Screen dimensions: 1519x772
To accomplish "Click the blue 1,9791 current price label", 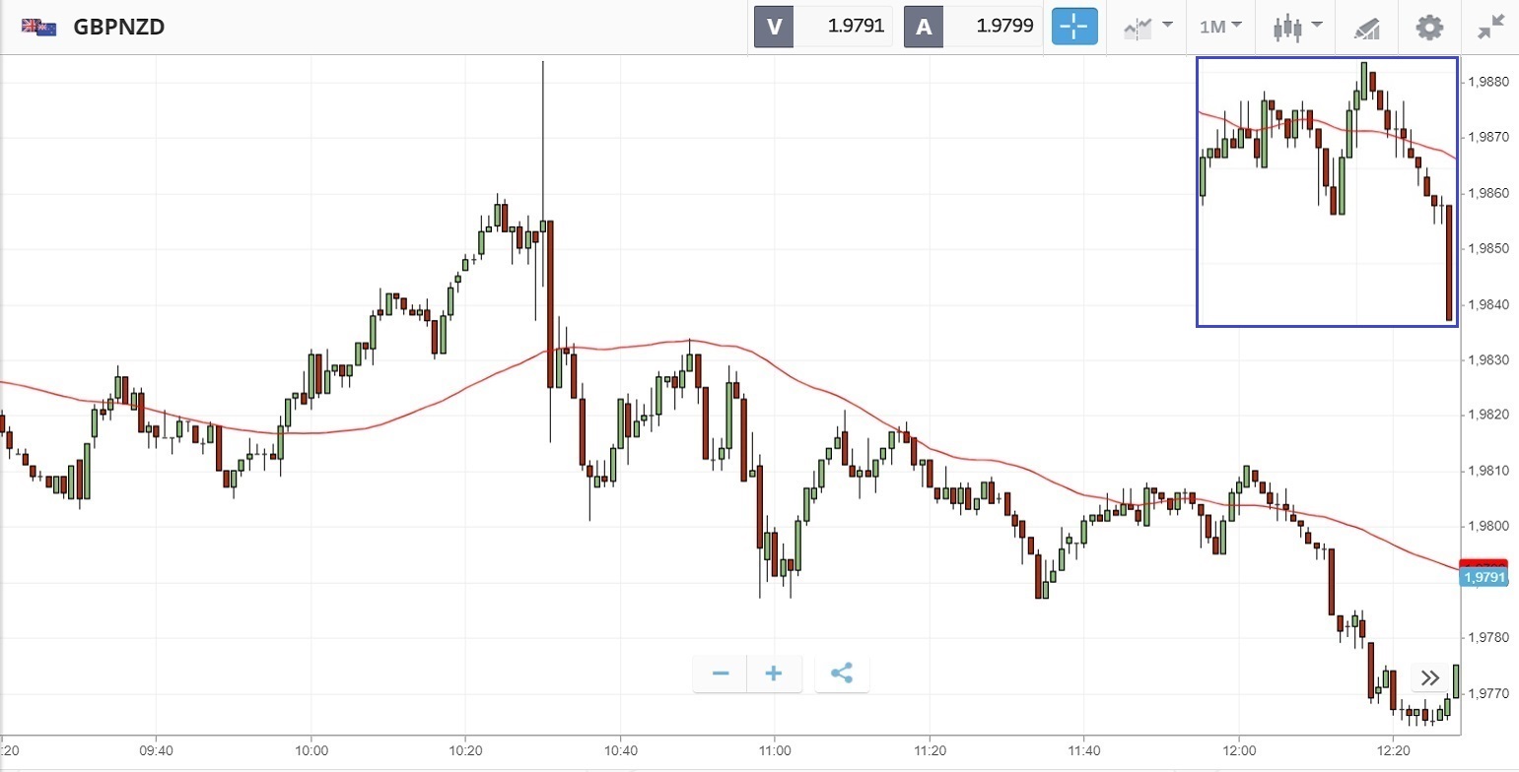I will [x=1485, y=577].
